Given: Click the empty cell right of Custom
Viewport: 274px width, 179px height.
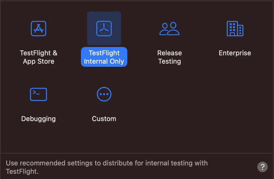Looking at the screenshot, I should (169, 104).
